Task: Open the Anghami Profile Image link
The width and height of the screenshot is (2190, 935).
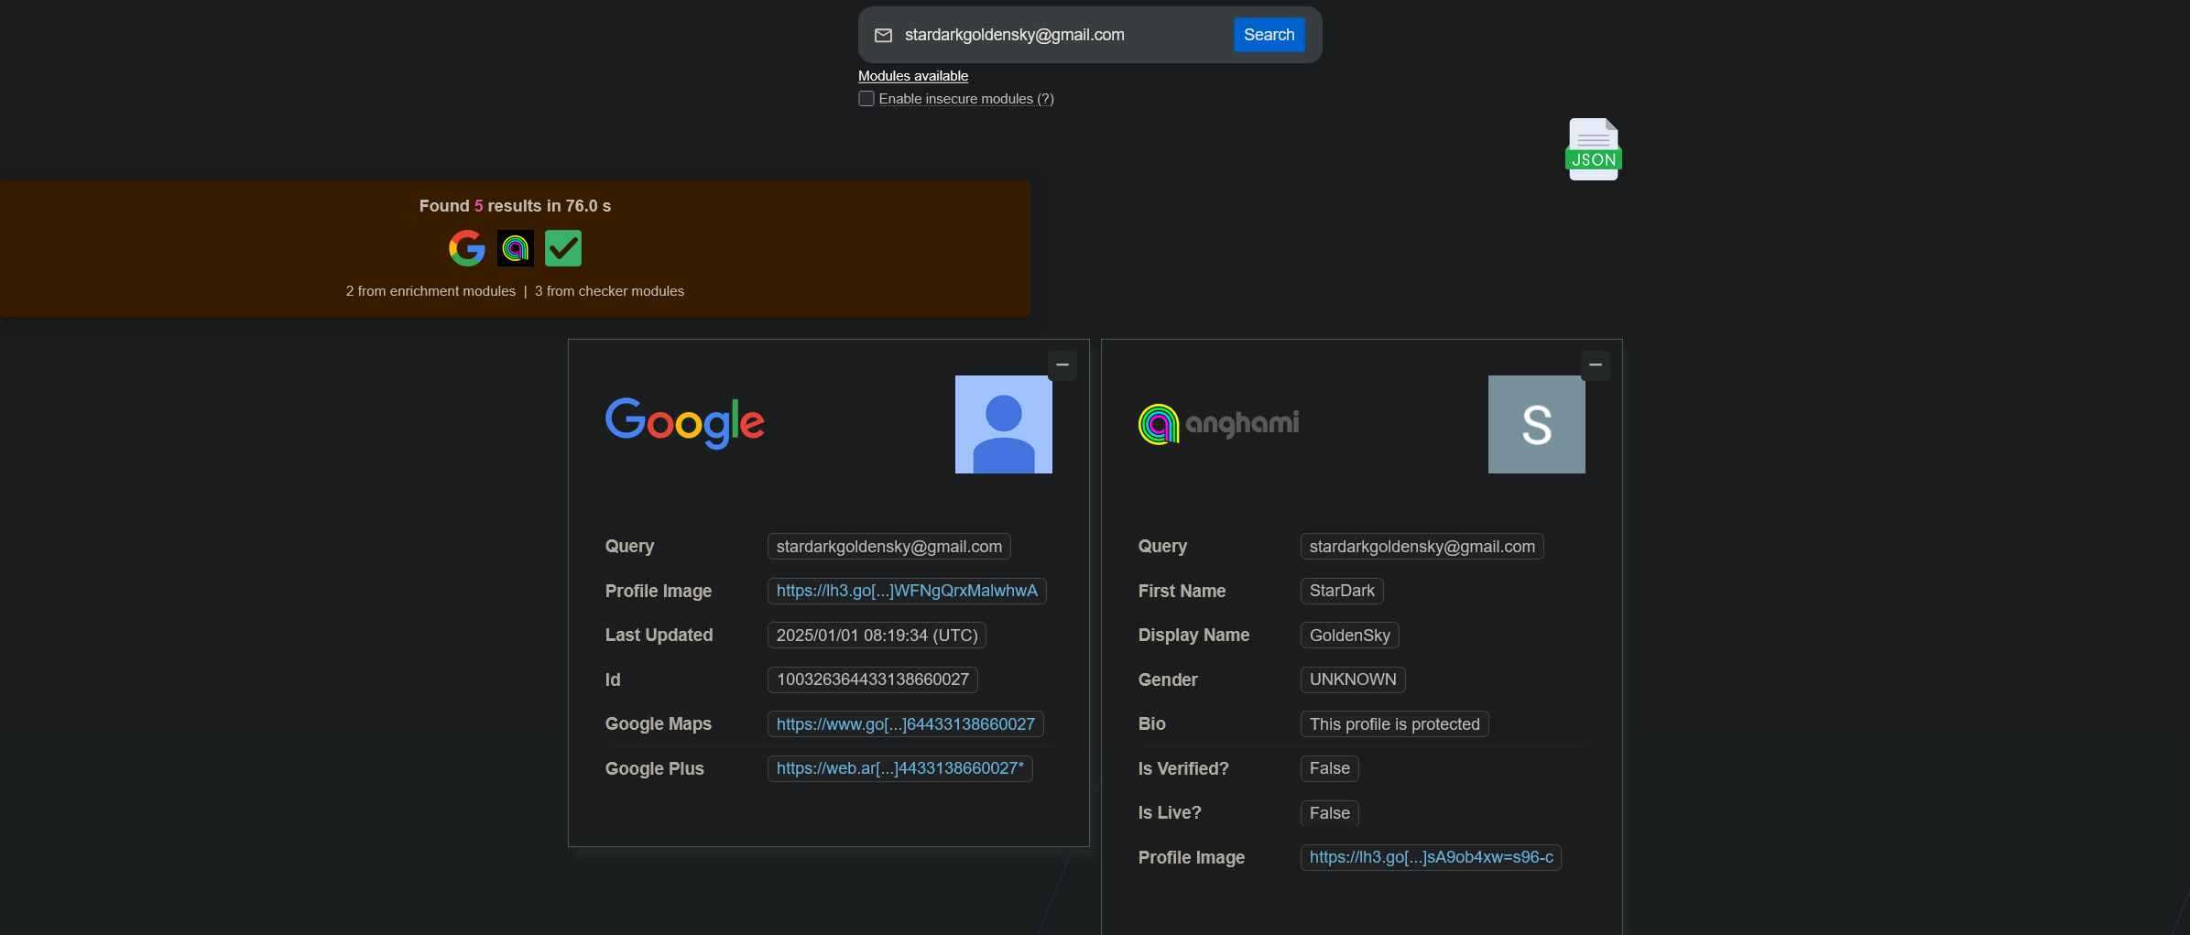Action: [1431, 857]
